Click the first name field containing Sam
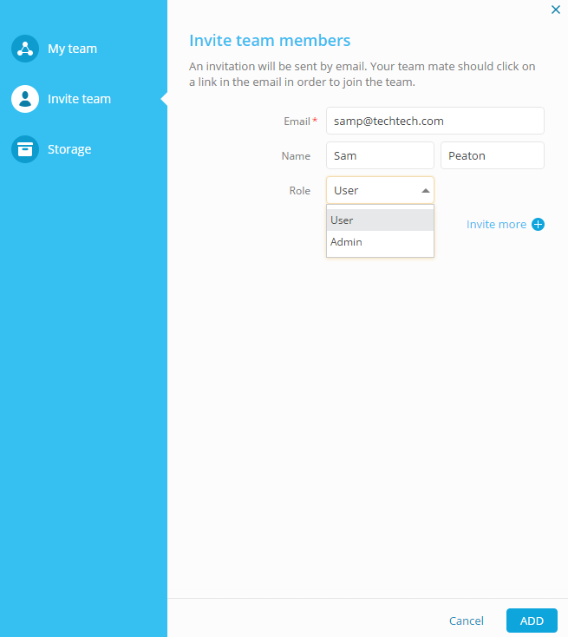568x637 pixels. 380,155
